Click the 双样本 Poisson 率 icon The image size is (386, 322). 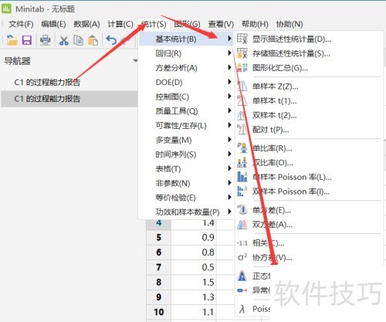click(242, 192)
